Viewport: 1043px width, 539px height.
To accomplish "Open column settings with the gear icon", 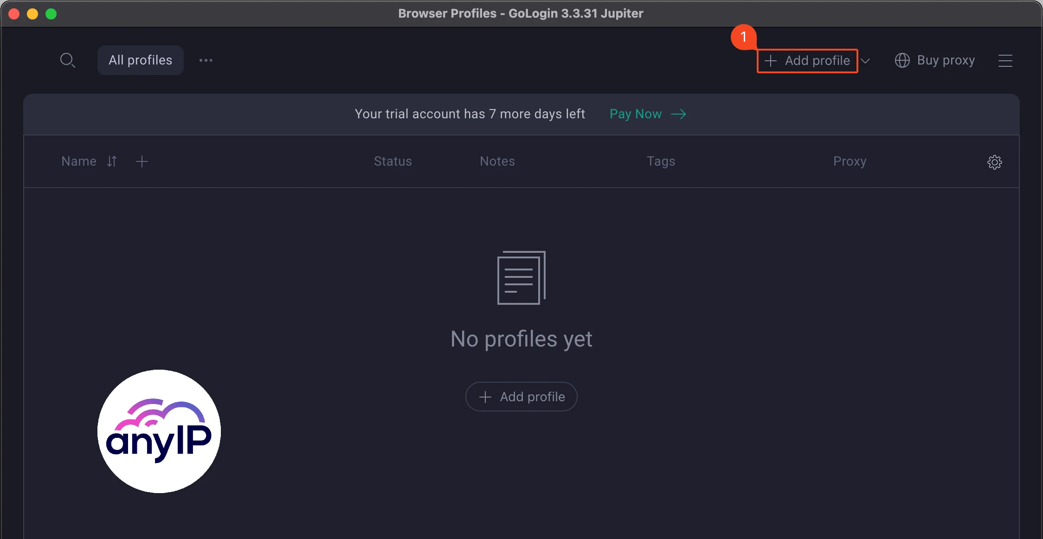I will tap(994, 162).
